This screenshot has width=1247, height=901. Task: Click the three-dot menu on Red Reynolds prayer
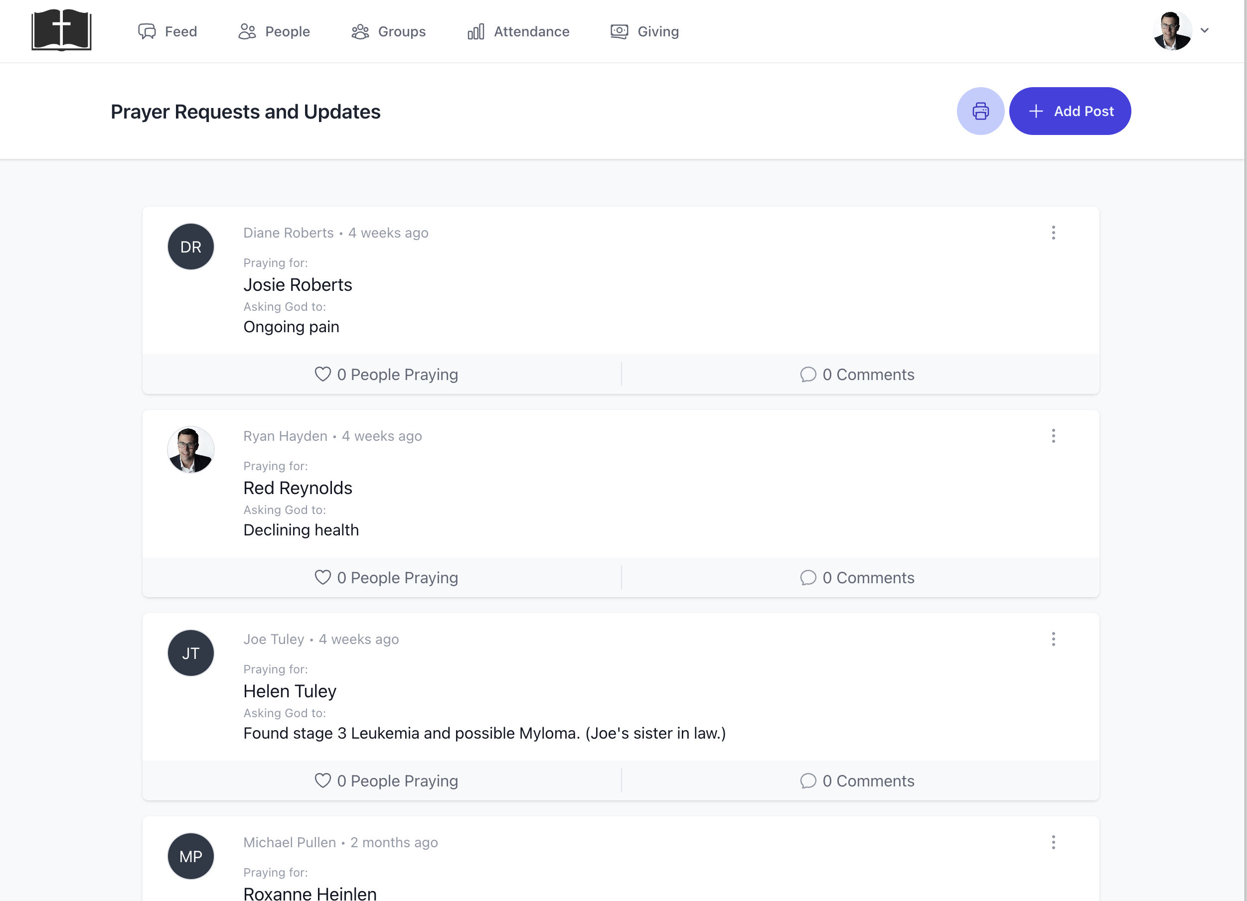coord(1053,435)
